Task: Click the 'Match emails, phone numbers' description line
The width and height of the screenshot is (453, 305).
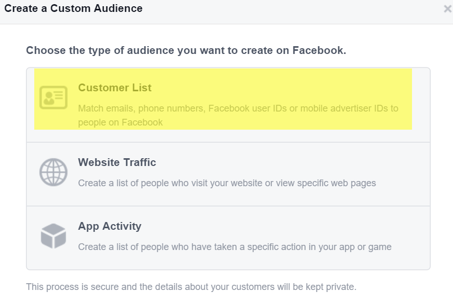Action: [x=238, y=108]
